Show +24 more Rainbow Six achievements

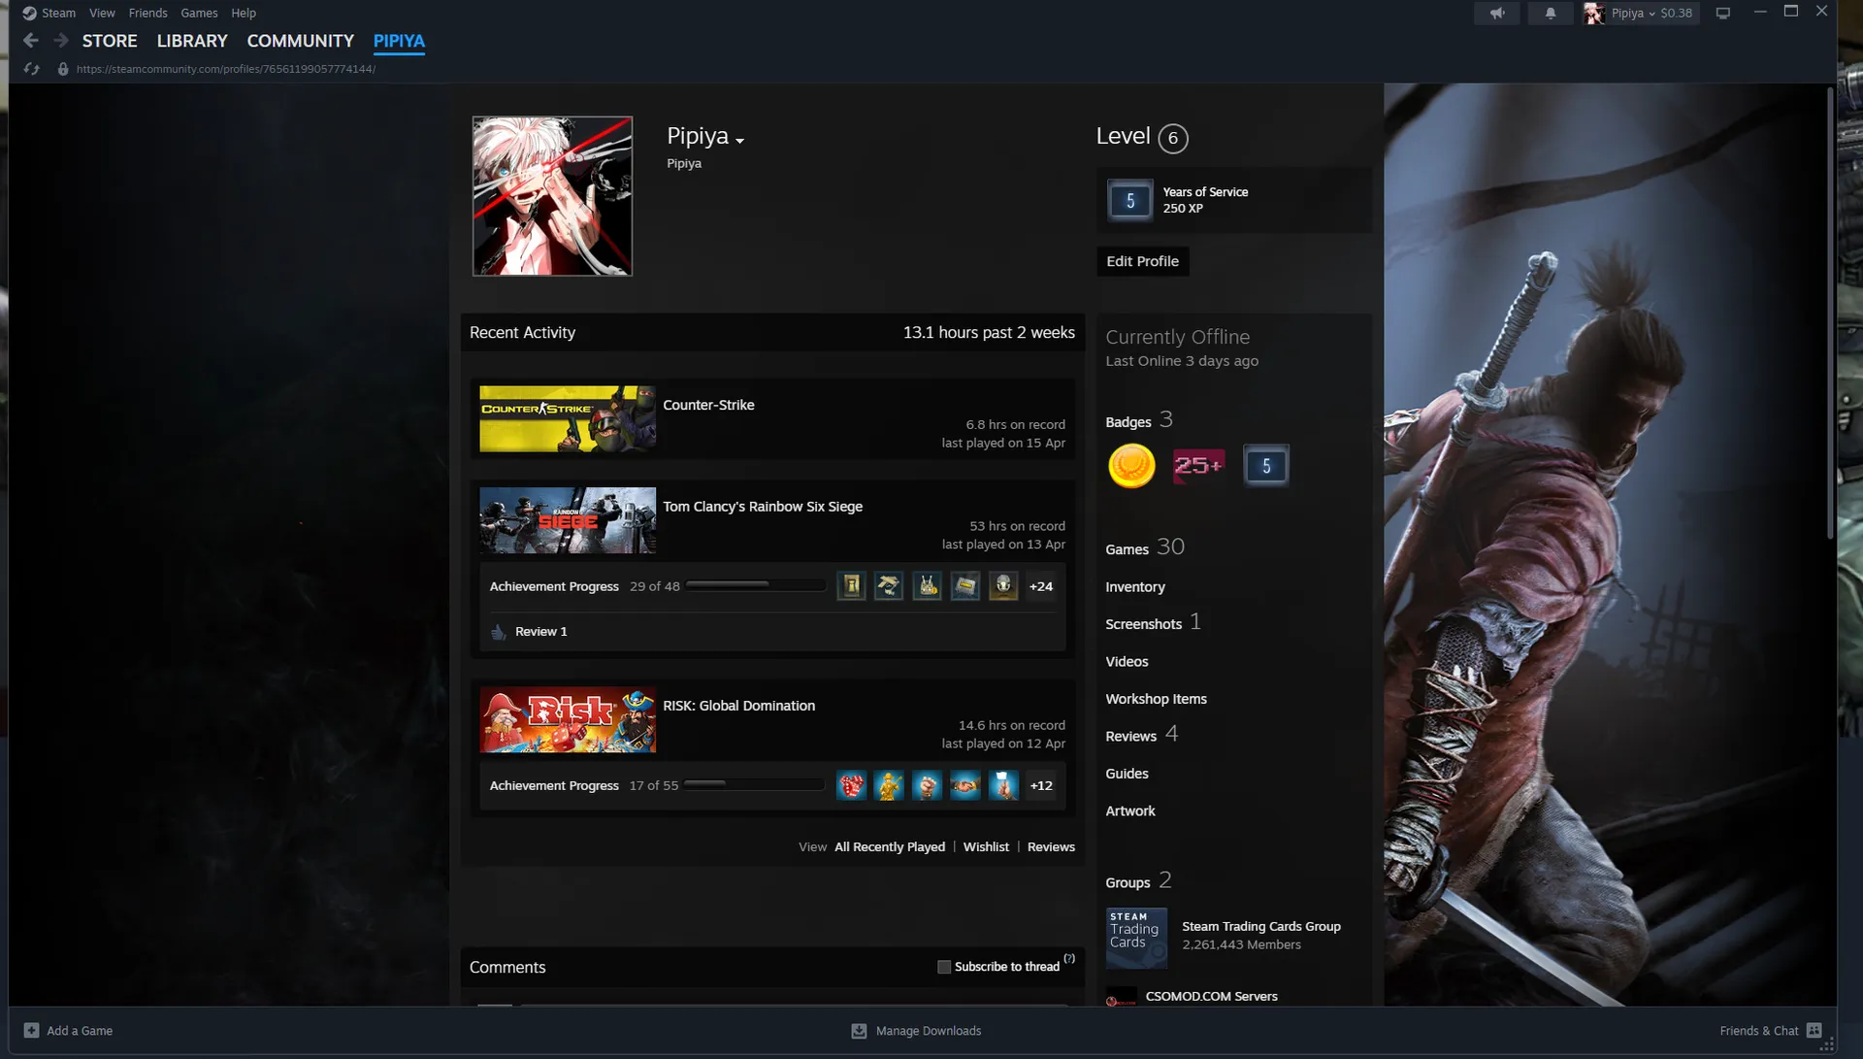tap(1041, 586)
